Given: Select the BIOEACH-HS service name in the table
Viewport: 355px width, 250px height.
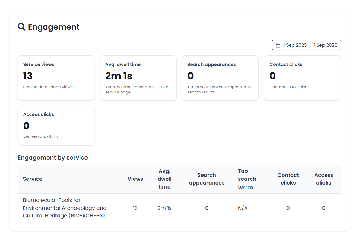Looking at the screenshot, I should (x=65, y=208).
